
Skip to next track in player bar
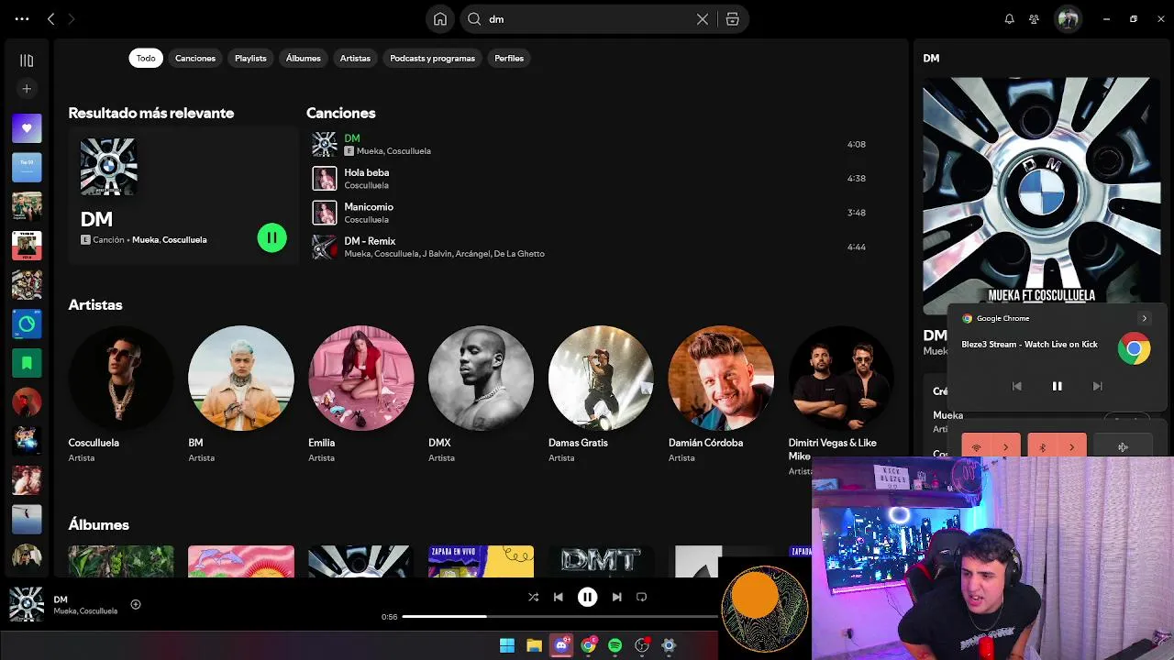(616, 597)
